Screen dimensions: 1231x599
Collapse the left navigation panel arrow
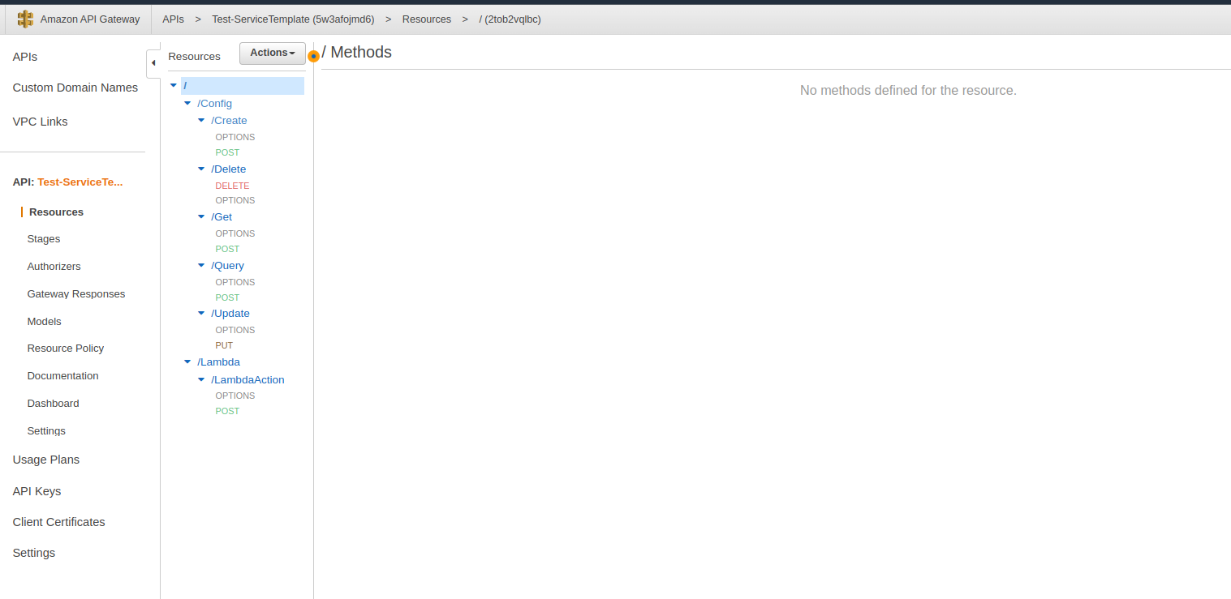[x=153, y=63]
